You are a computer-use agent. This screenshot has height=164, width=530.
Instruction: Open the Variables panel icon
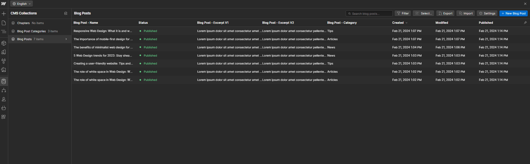(4, 52)
